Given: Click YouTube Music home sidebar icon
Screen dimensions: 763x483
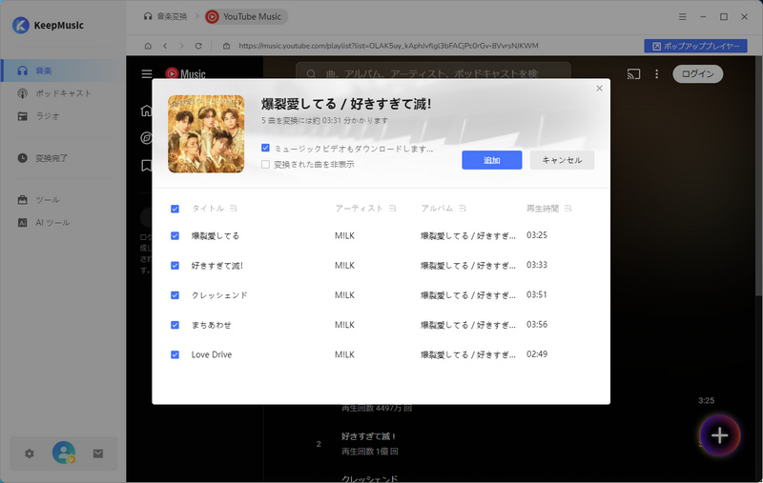Looking at the screenshot, I should [x=146, y=111].
